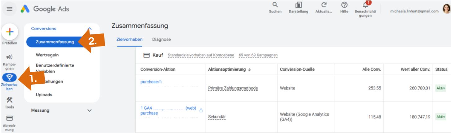Click the Zusammenfassung page heading

[140, 26]
